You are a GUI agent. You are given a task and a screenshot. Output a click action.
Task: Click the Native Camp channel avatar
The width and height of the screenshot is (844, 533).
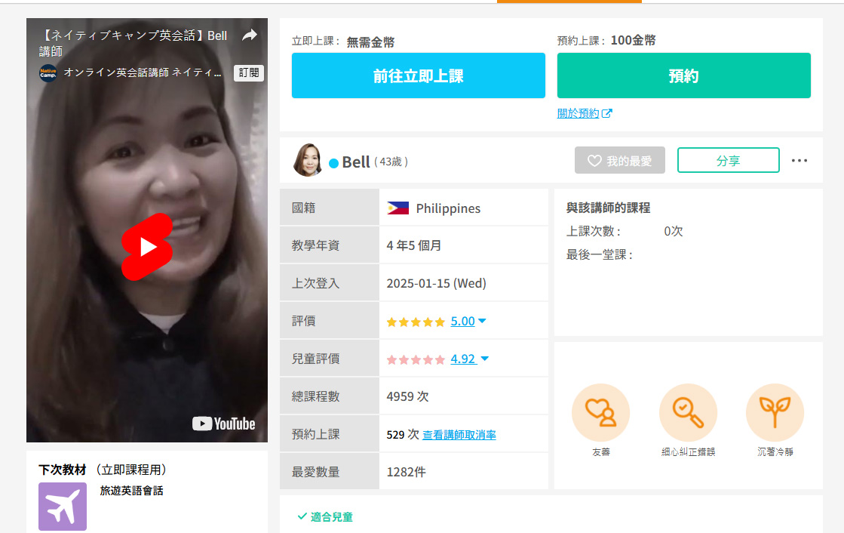[x=48, y=73]
